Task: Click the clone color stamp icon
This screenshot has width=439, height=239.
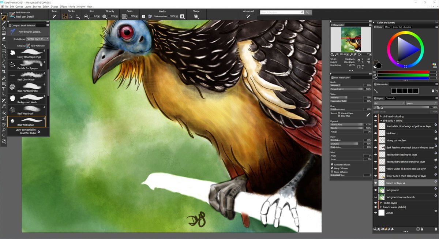Action: pos(435,65)
